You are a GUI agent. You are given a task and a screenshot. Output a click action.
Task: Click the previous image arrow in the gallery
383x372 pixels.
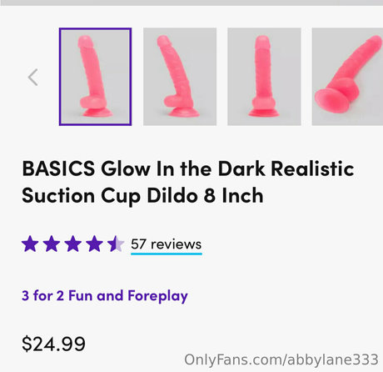pos(33,77)
